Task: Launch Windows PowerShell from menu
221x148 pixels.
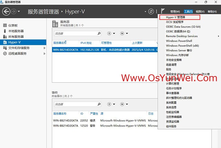Action: coord(179,41)
